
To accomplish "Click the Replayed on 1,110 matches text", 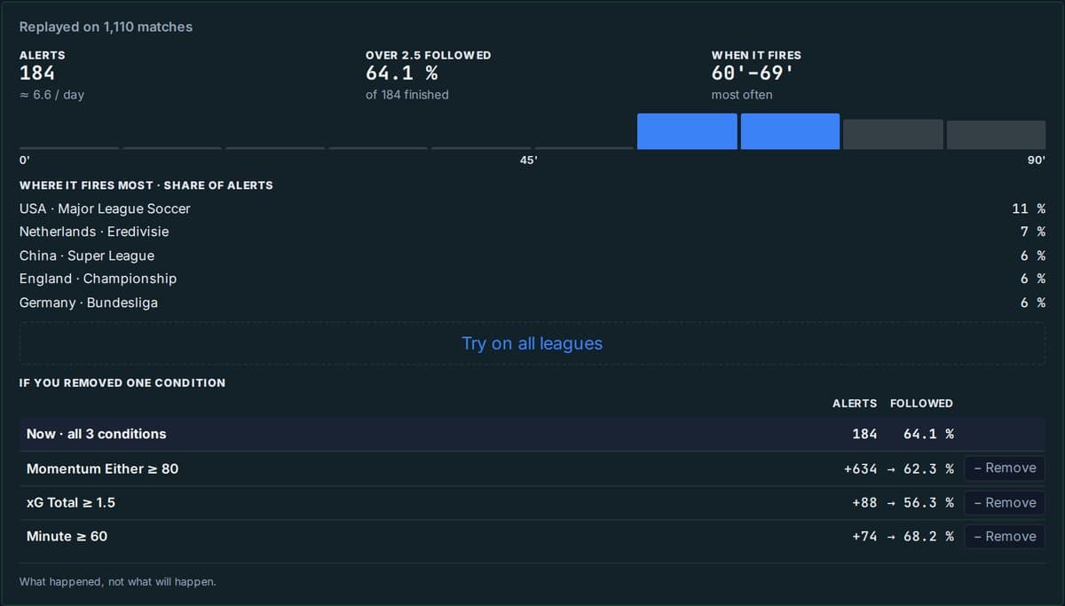I will (x=106, y=27).
